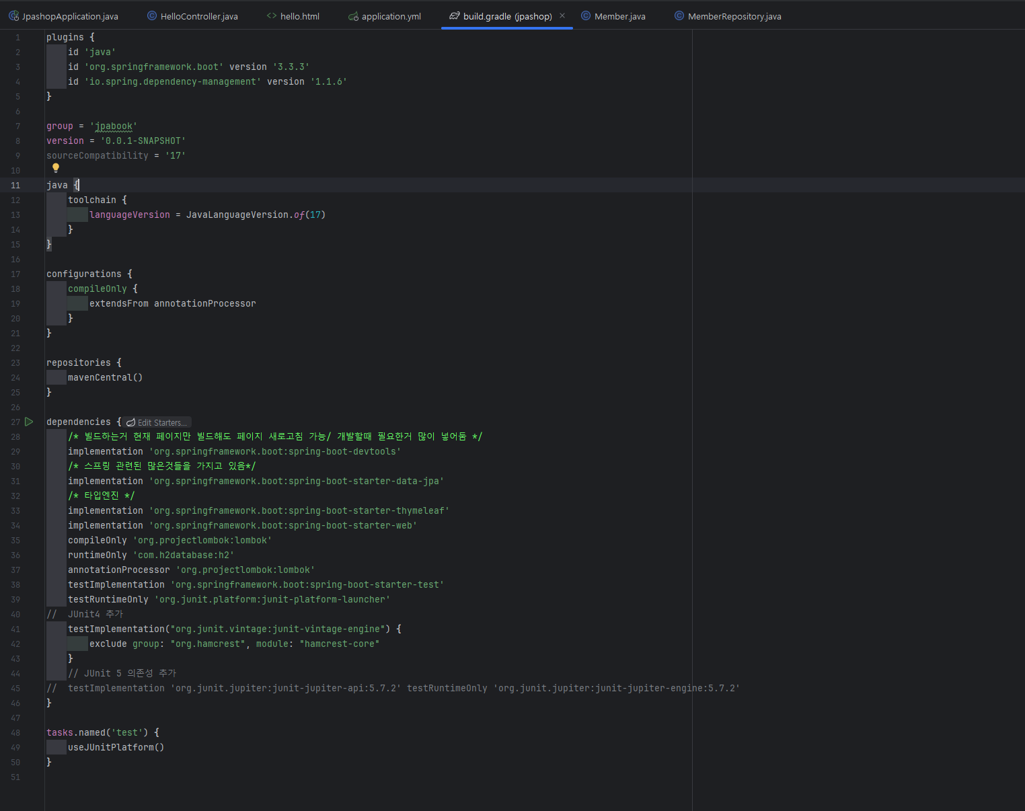This screenshot has height=811, width=1025.
Task: Place cursor on toolchain keyword
Action: (92, 200)
